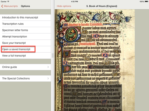Tap the 4:55 PM clock
This screenshot has width=149, height=111.
pos(74,1)
